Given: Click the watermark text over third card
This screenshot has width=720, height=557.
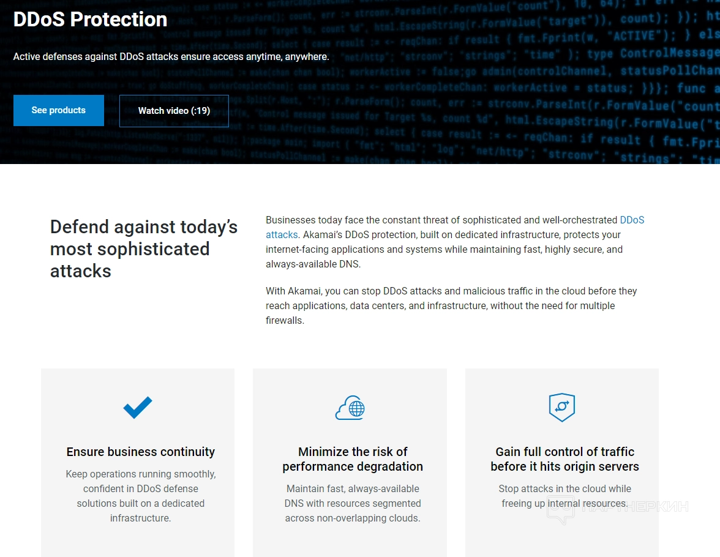Looking at the screenshot, I should [x=637, y=507].
